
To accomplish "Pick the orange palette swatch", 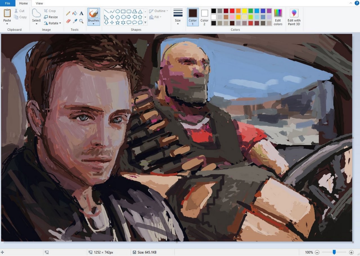I will pos(238,11).
